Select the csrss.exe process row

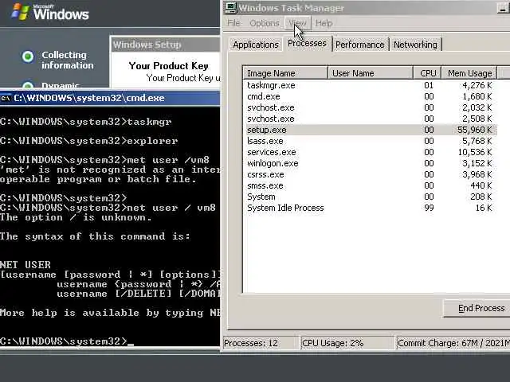[370, 174]
